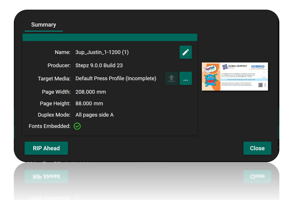Switch to the Summary tab
Image resolution: width=290 pixels, height=200 pixels.
coord(44,25)
